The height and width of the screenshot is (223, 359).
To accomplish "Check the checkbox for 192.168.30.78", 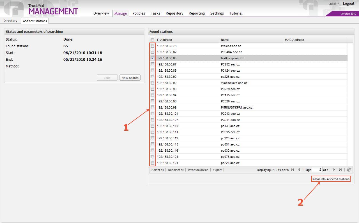I will (152, 46).
